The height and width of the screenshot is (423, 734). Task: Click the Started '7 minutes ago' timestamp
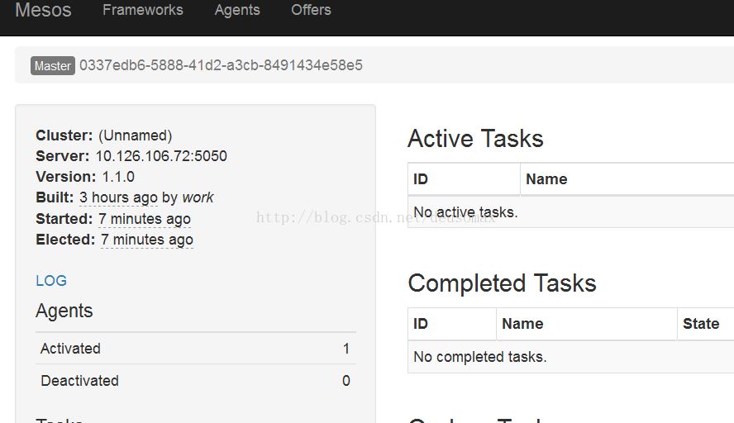pyautogui.click(x=145, y=218)
